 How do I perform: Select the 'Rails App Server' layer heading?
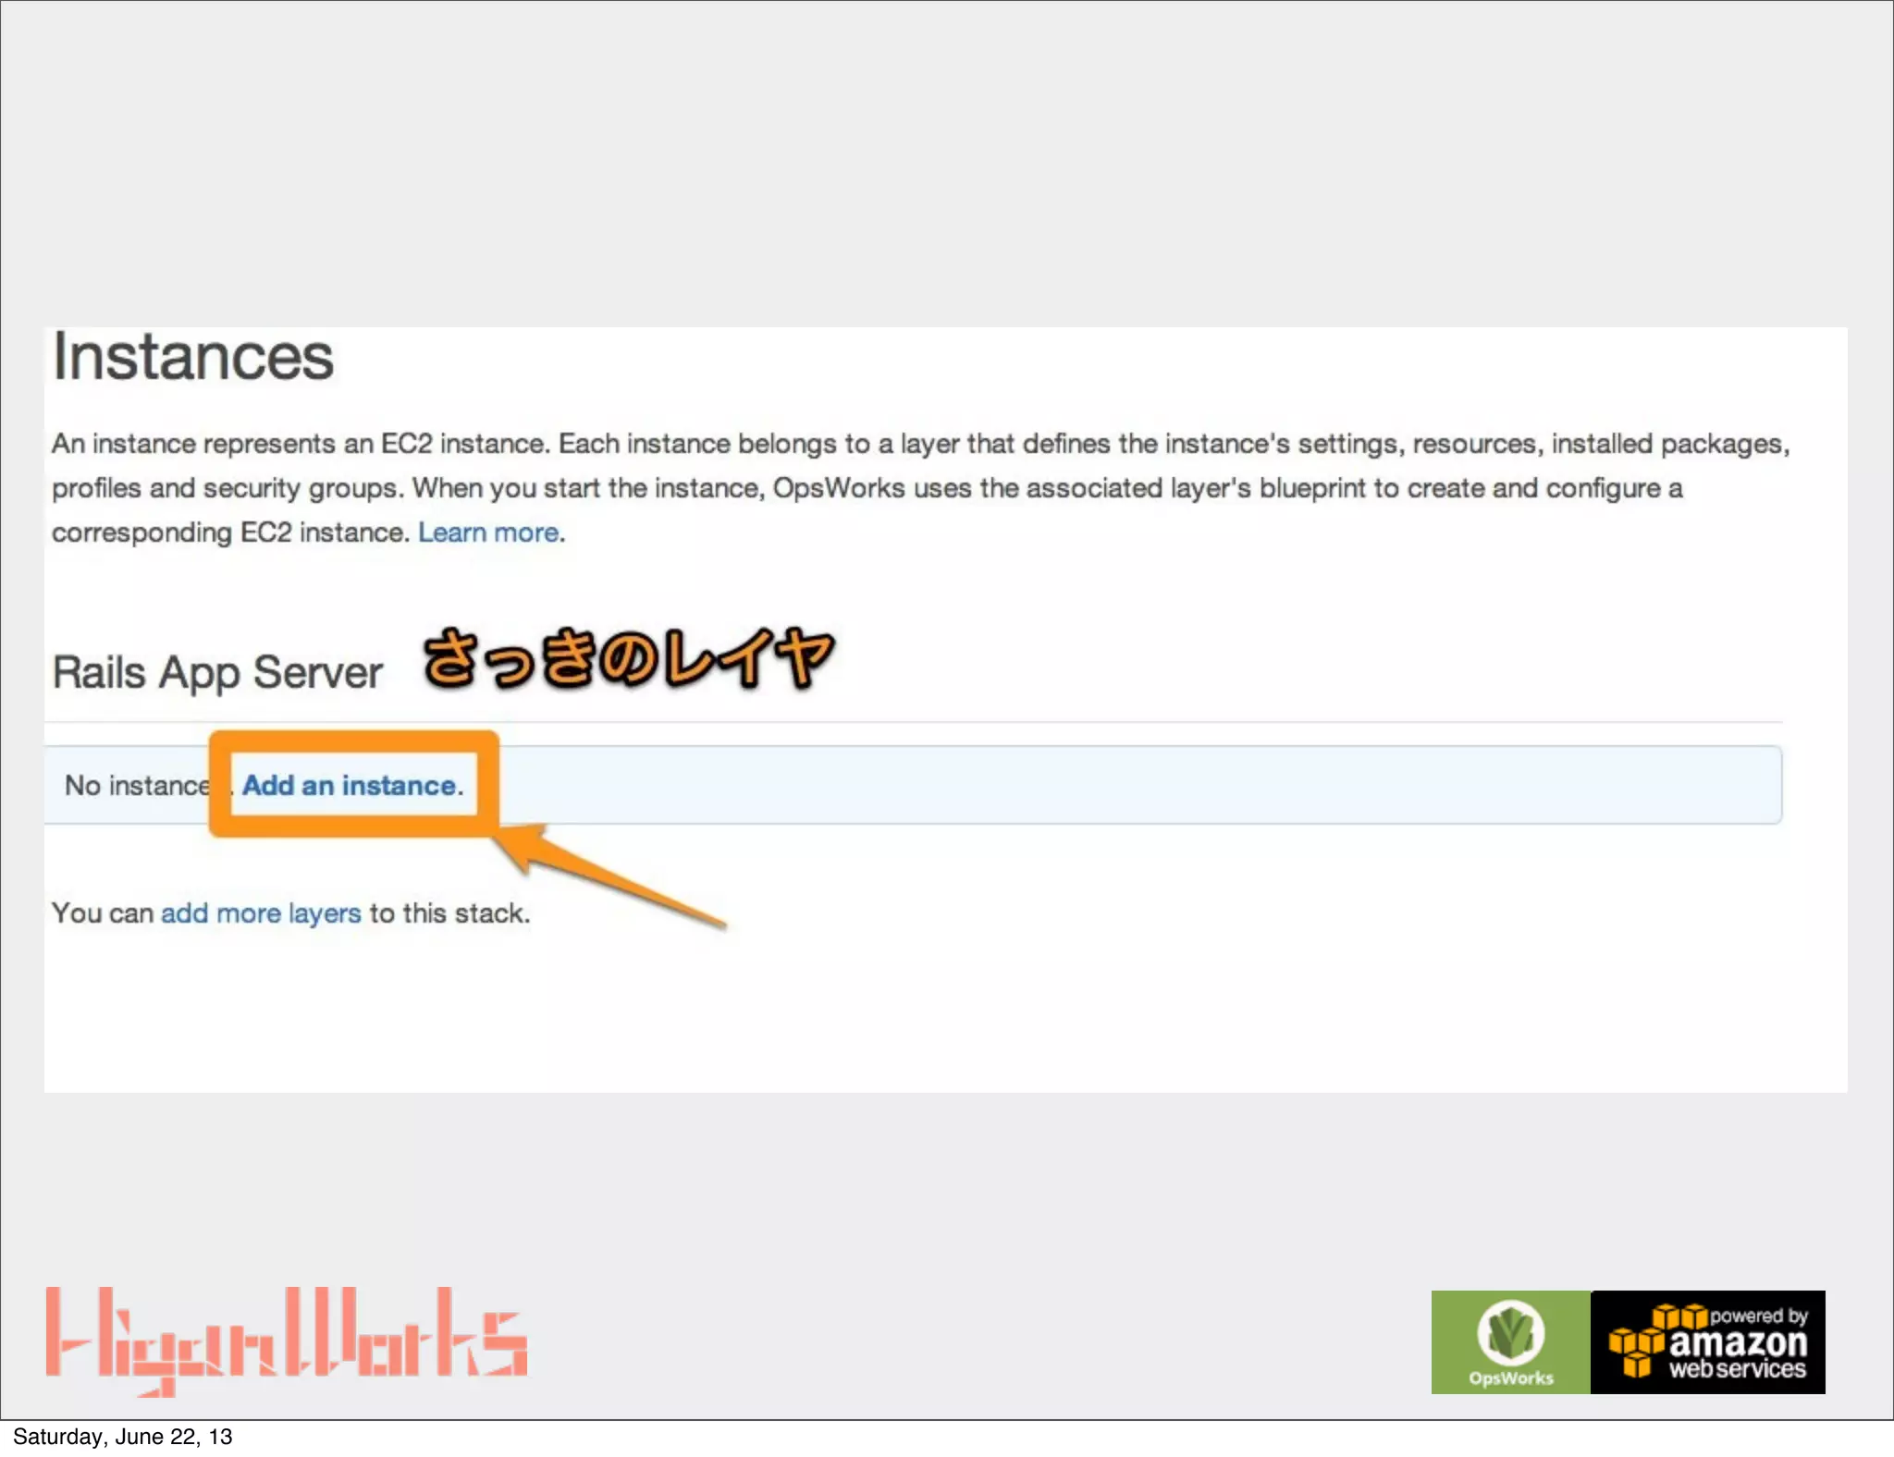pos(217,672)
